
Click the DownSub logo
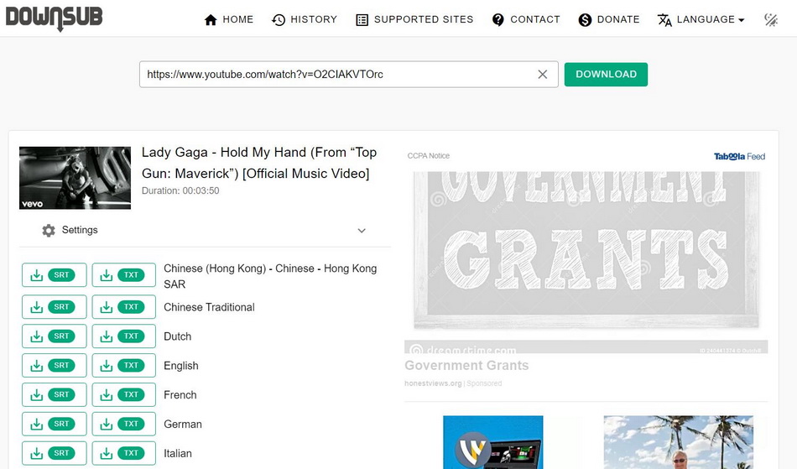(x=54, y=18)
